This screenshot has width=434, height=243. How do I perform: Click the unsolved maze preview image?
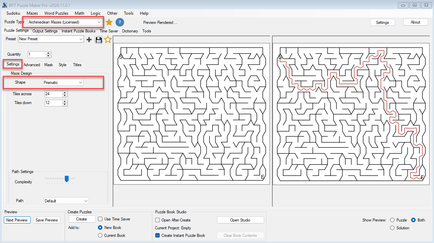[192, 114]
